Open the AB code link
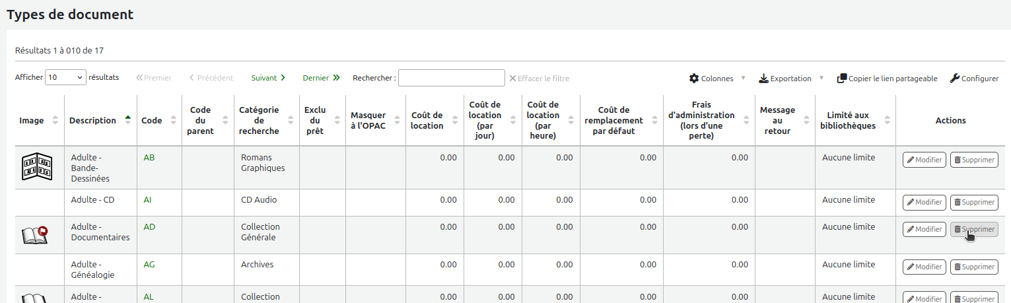Viewport: 1011px width, 303px height. [149, 158]
